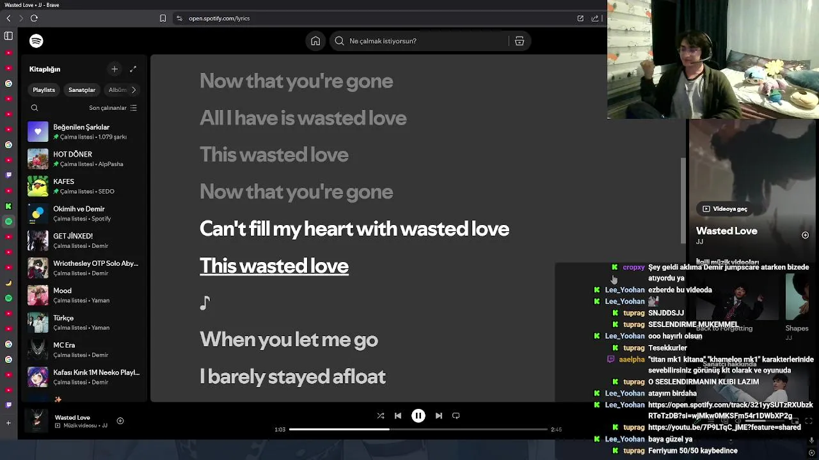Skip to previous track
Screen dimensions: 819x460
pos(398,416)
